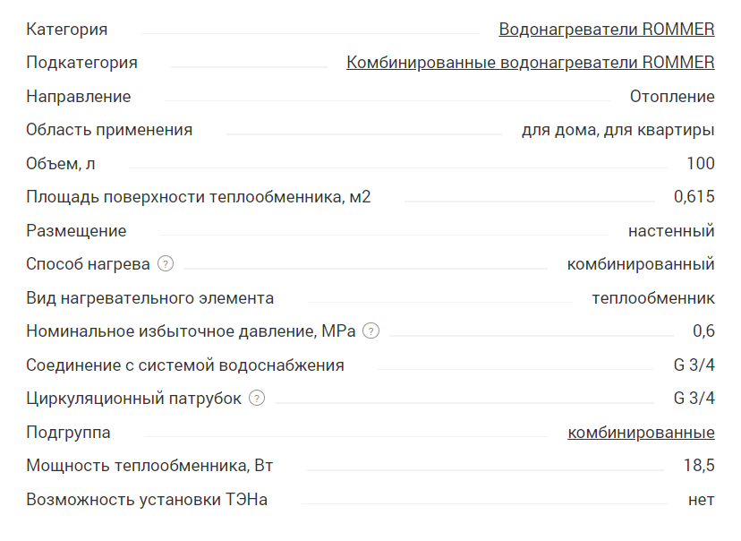Click the Размещение value настенный

pos(671,231)
